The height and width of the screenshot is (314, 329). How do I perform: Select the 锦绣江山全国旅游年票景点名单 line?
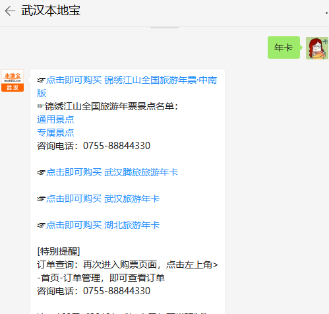pyautogui.click(x=107, y=106)
